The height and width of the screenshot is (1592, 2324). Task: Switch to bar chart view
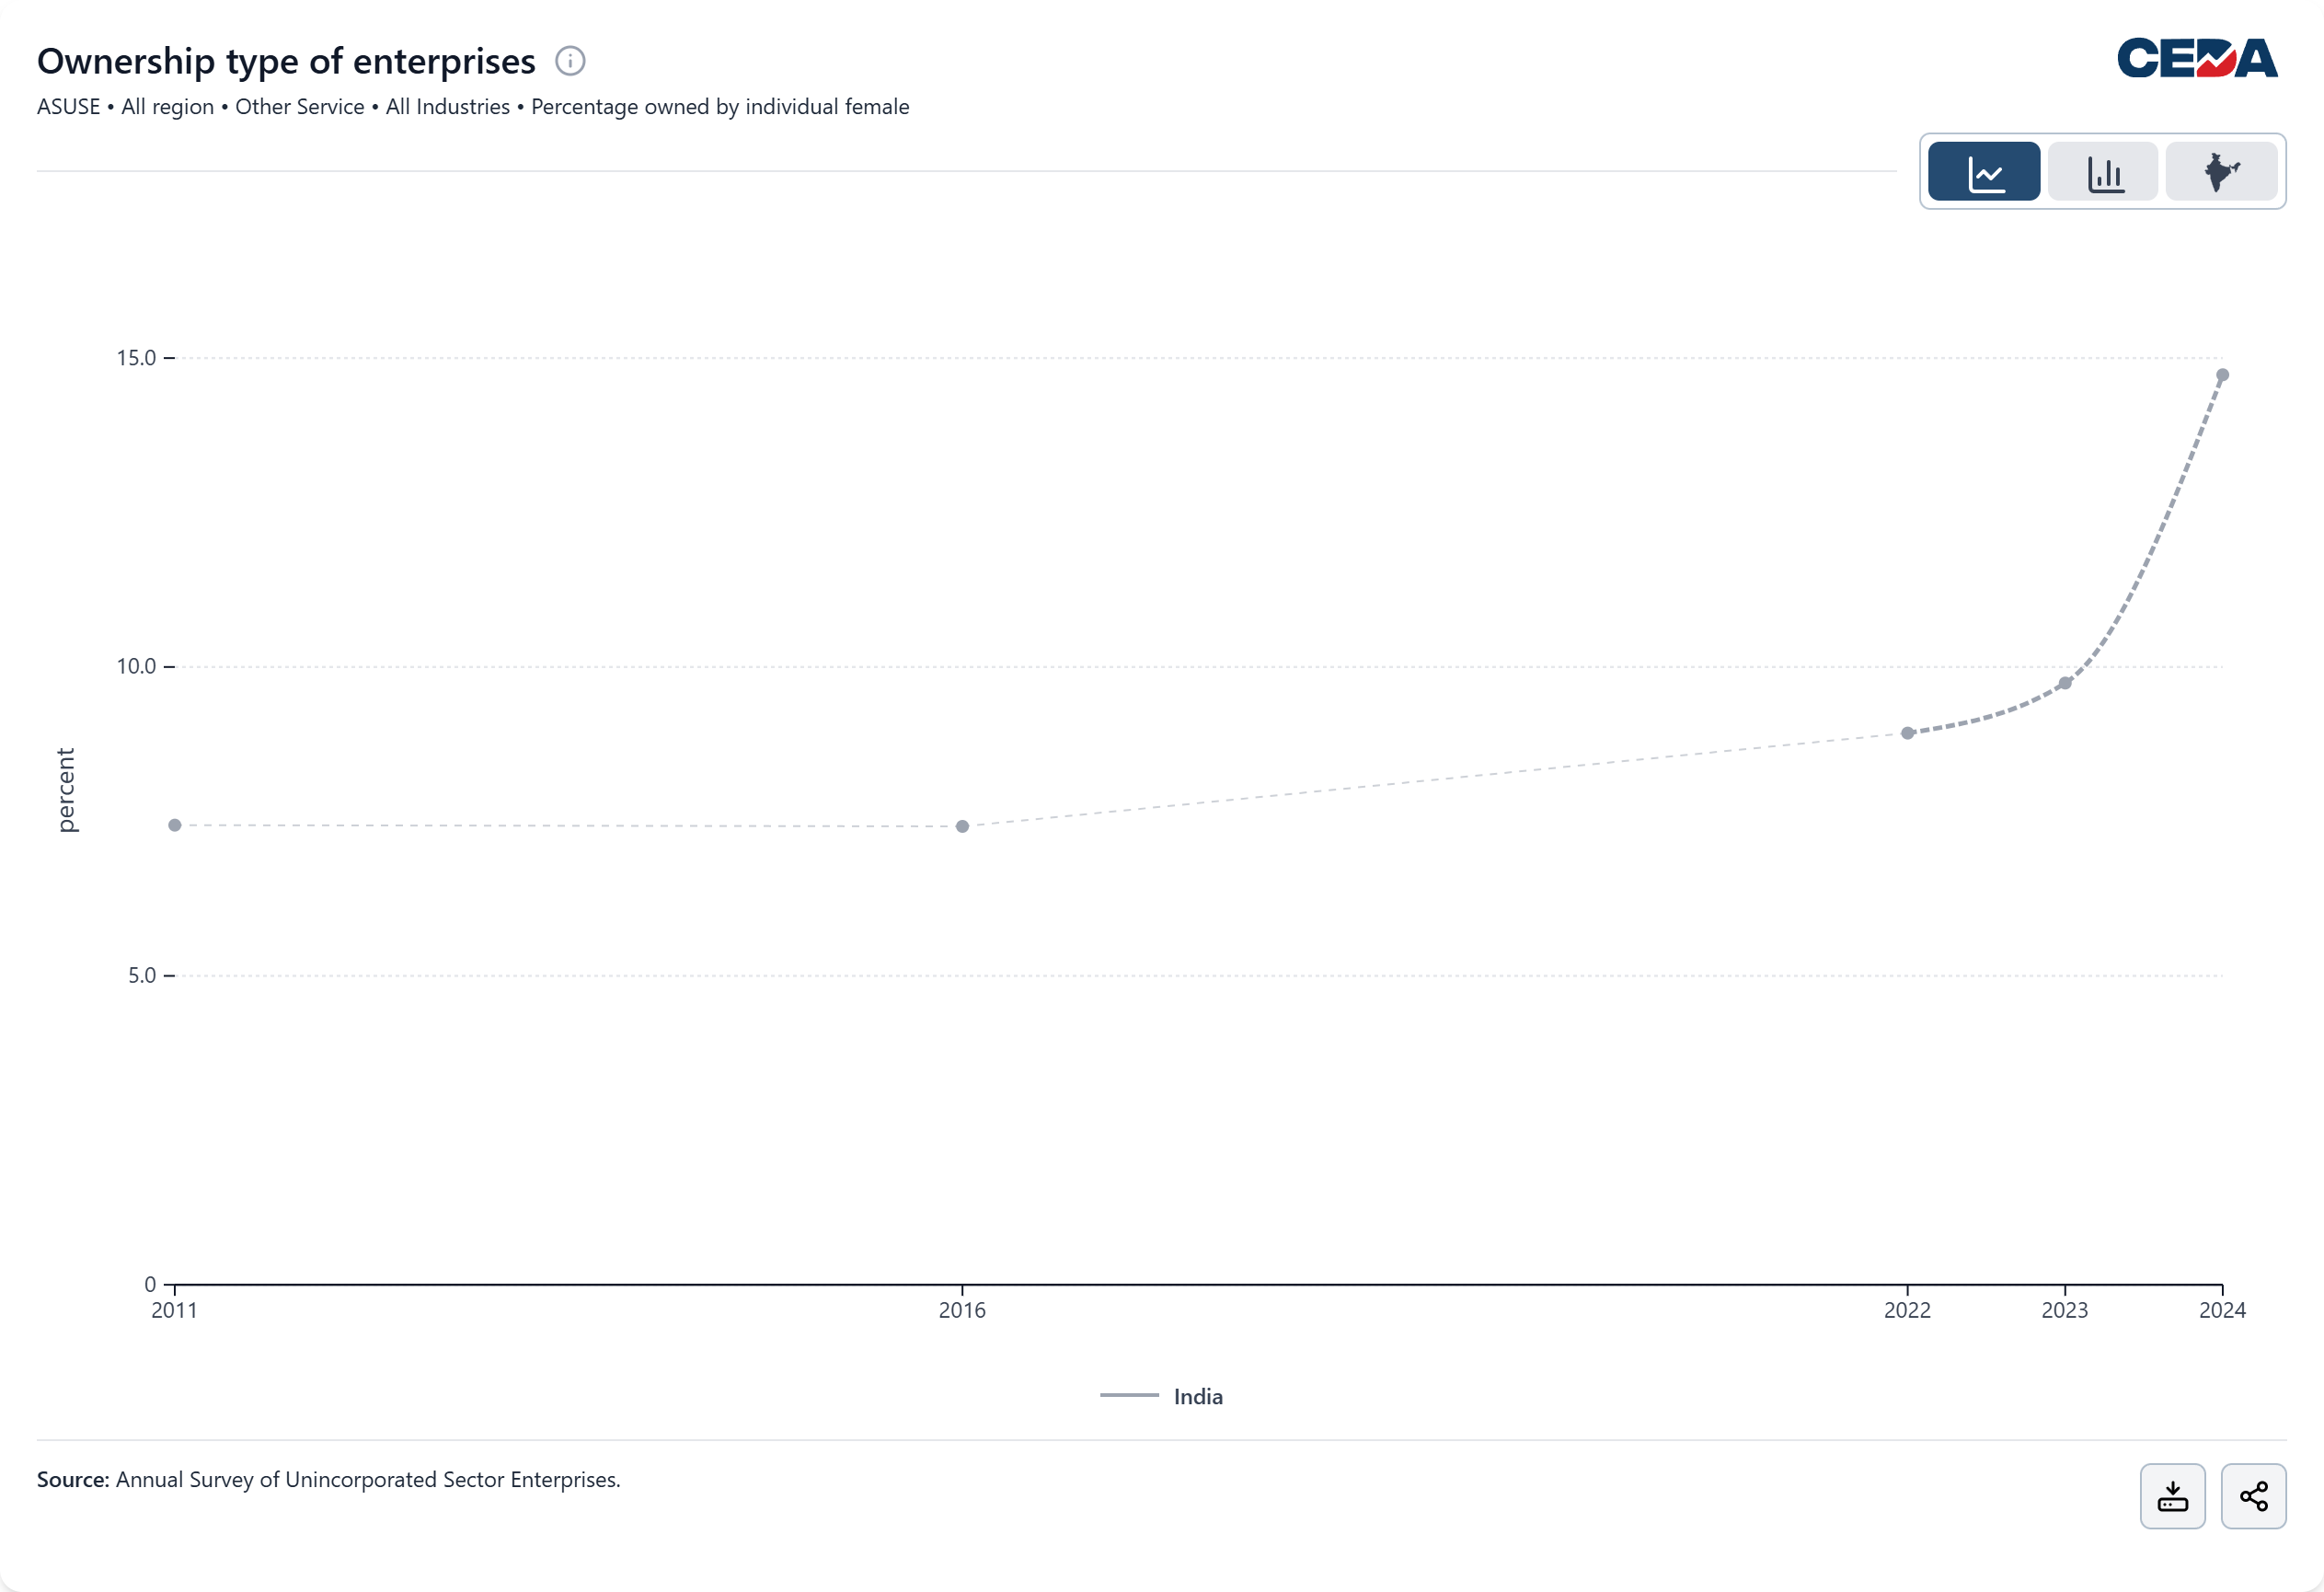coord(2103,172)
